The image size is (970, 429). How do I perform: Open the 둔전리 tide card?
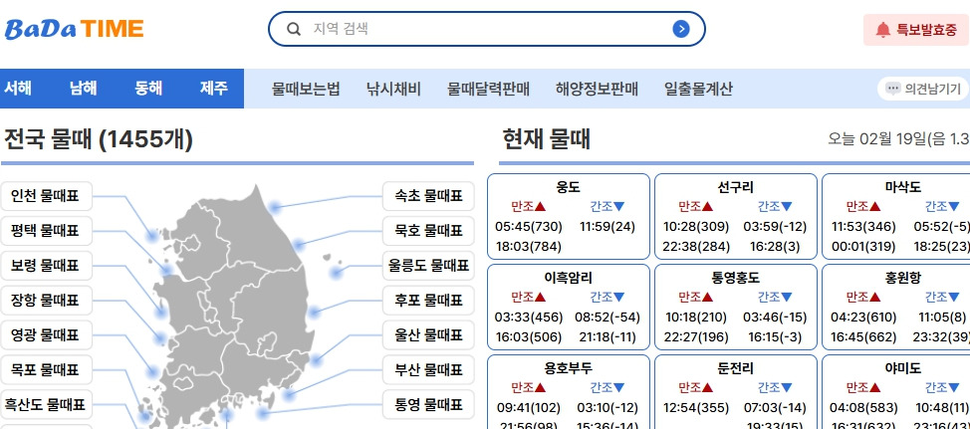click(x=736, y=392)
